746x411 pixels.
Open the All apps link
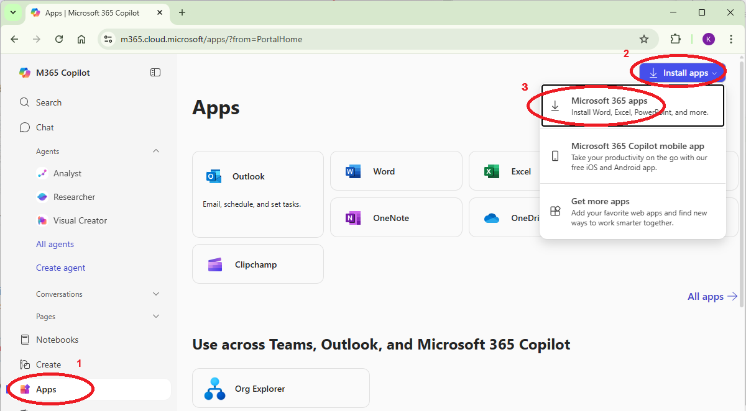click(712, 297)
